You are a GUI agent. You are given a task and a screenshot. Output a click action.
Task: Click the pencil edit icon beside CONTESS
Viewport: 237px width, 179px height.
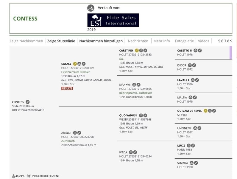[28, 102]
